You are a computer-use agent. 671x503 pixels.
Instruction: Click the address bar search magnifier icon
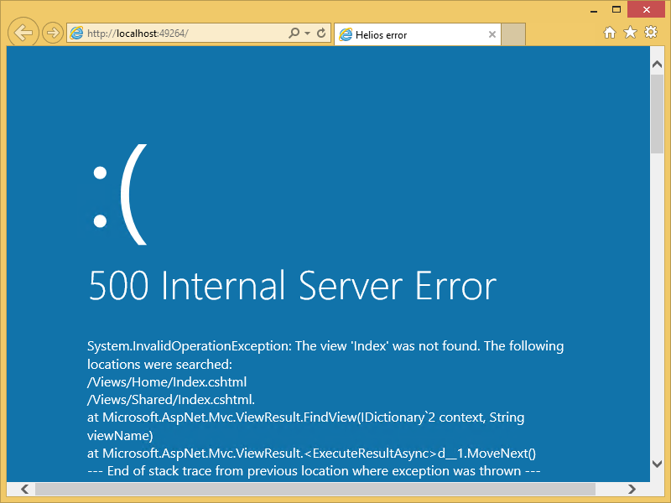click(x=294, y=33)
